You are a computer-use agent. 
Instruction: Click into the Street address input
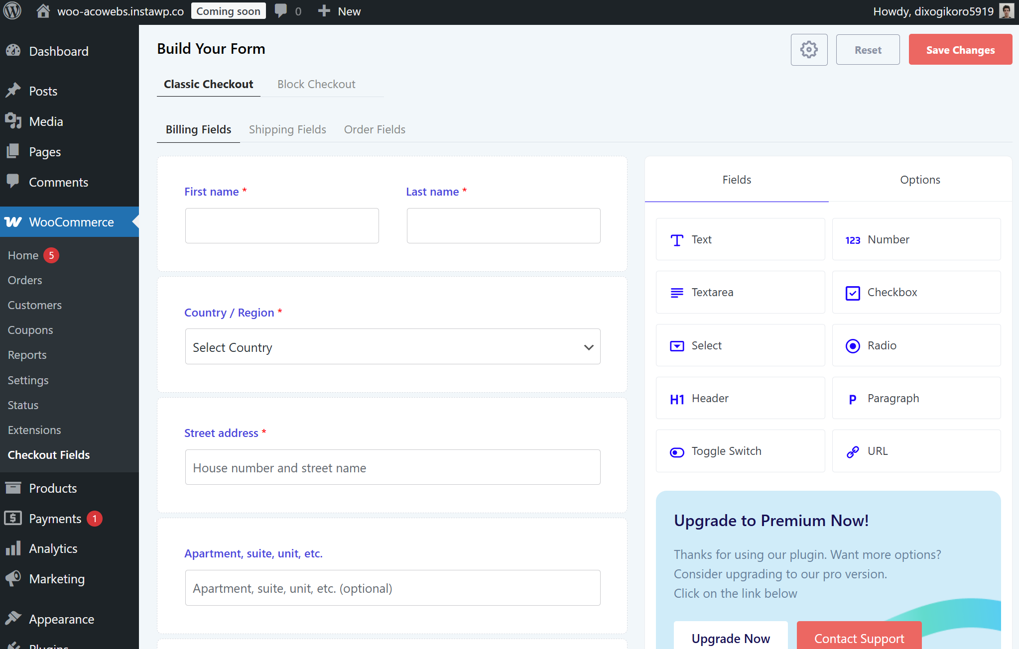click(x=392, y=467)
